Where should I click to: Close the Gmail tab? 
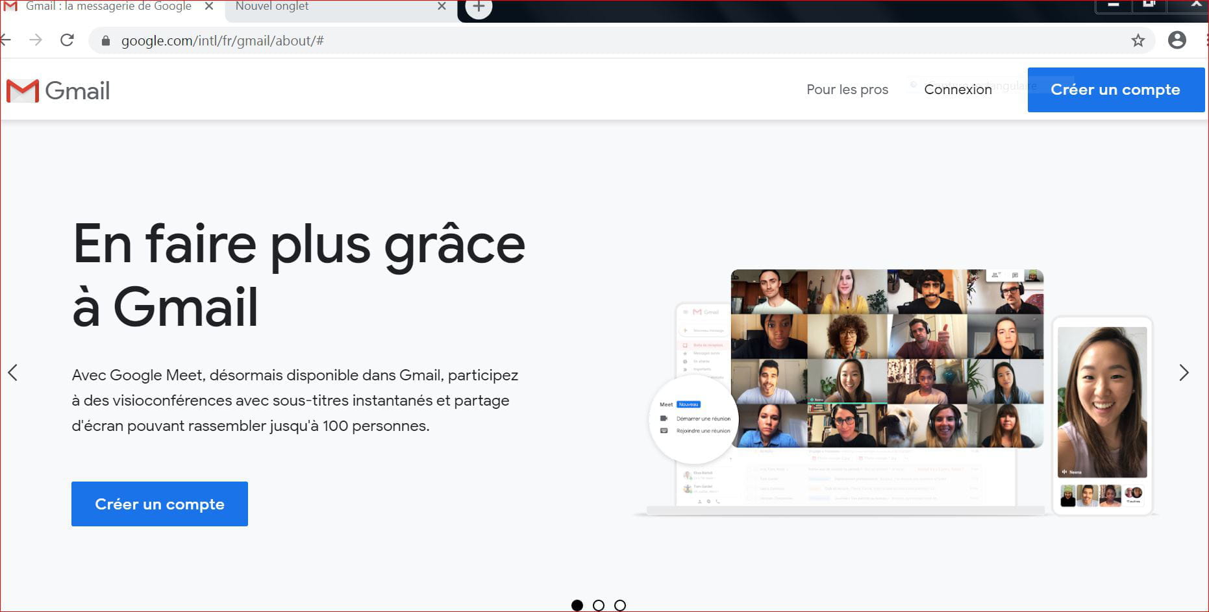click(209, 6)
